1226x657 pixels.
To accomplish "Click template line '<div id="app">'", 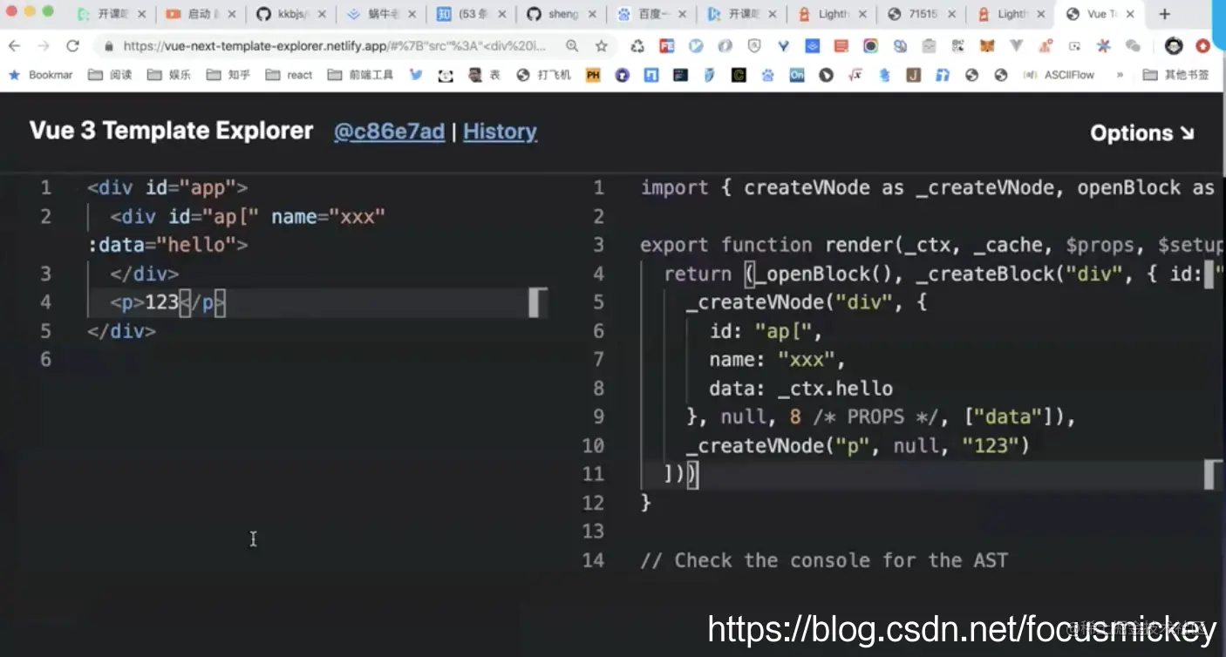I will click(x=167, y=187).
